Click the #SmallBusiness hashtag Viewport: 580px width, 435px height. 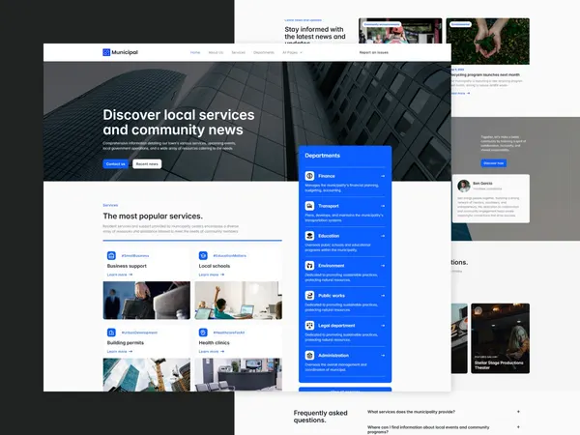pyautogui.click(x=135, y=255)
